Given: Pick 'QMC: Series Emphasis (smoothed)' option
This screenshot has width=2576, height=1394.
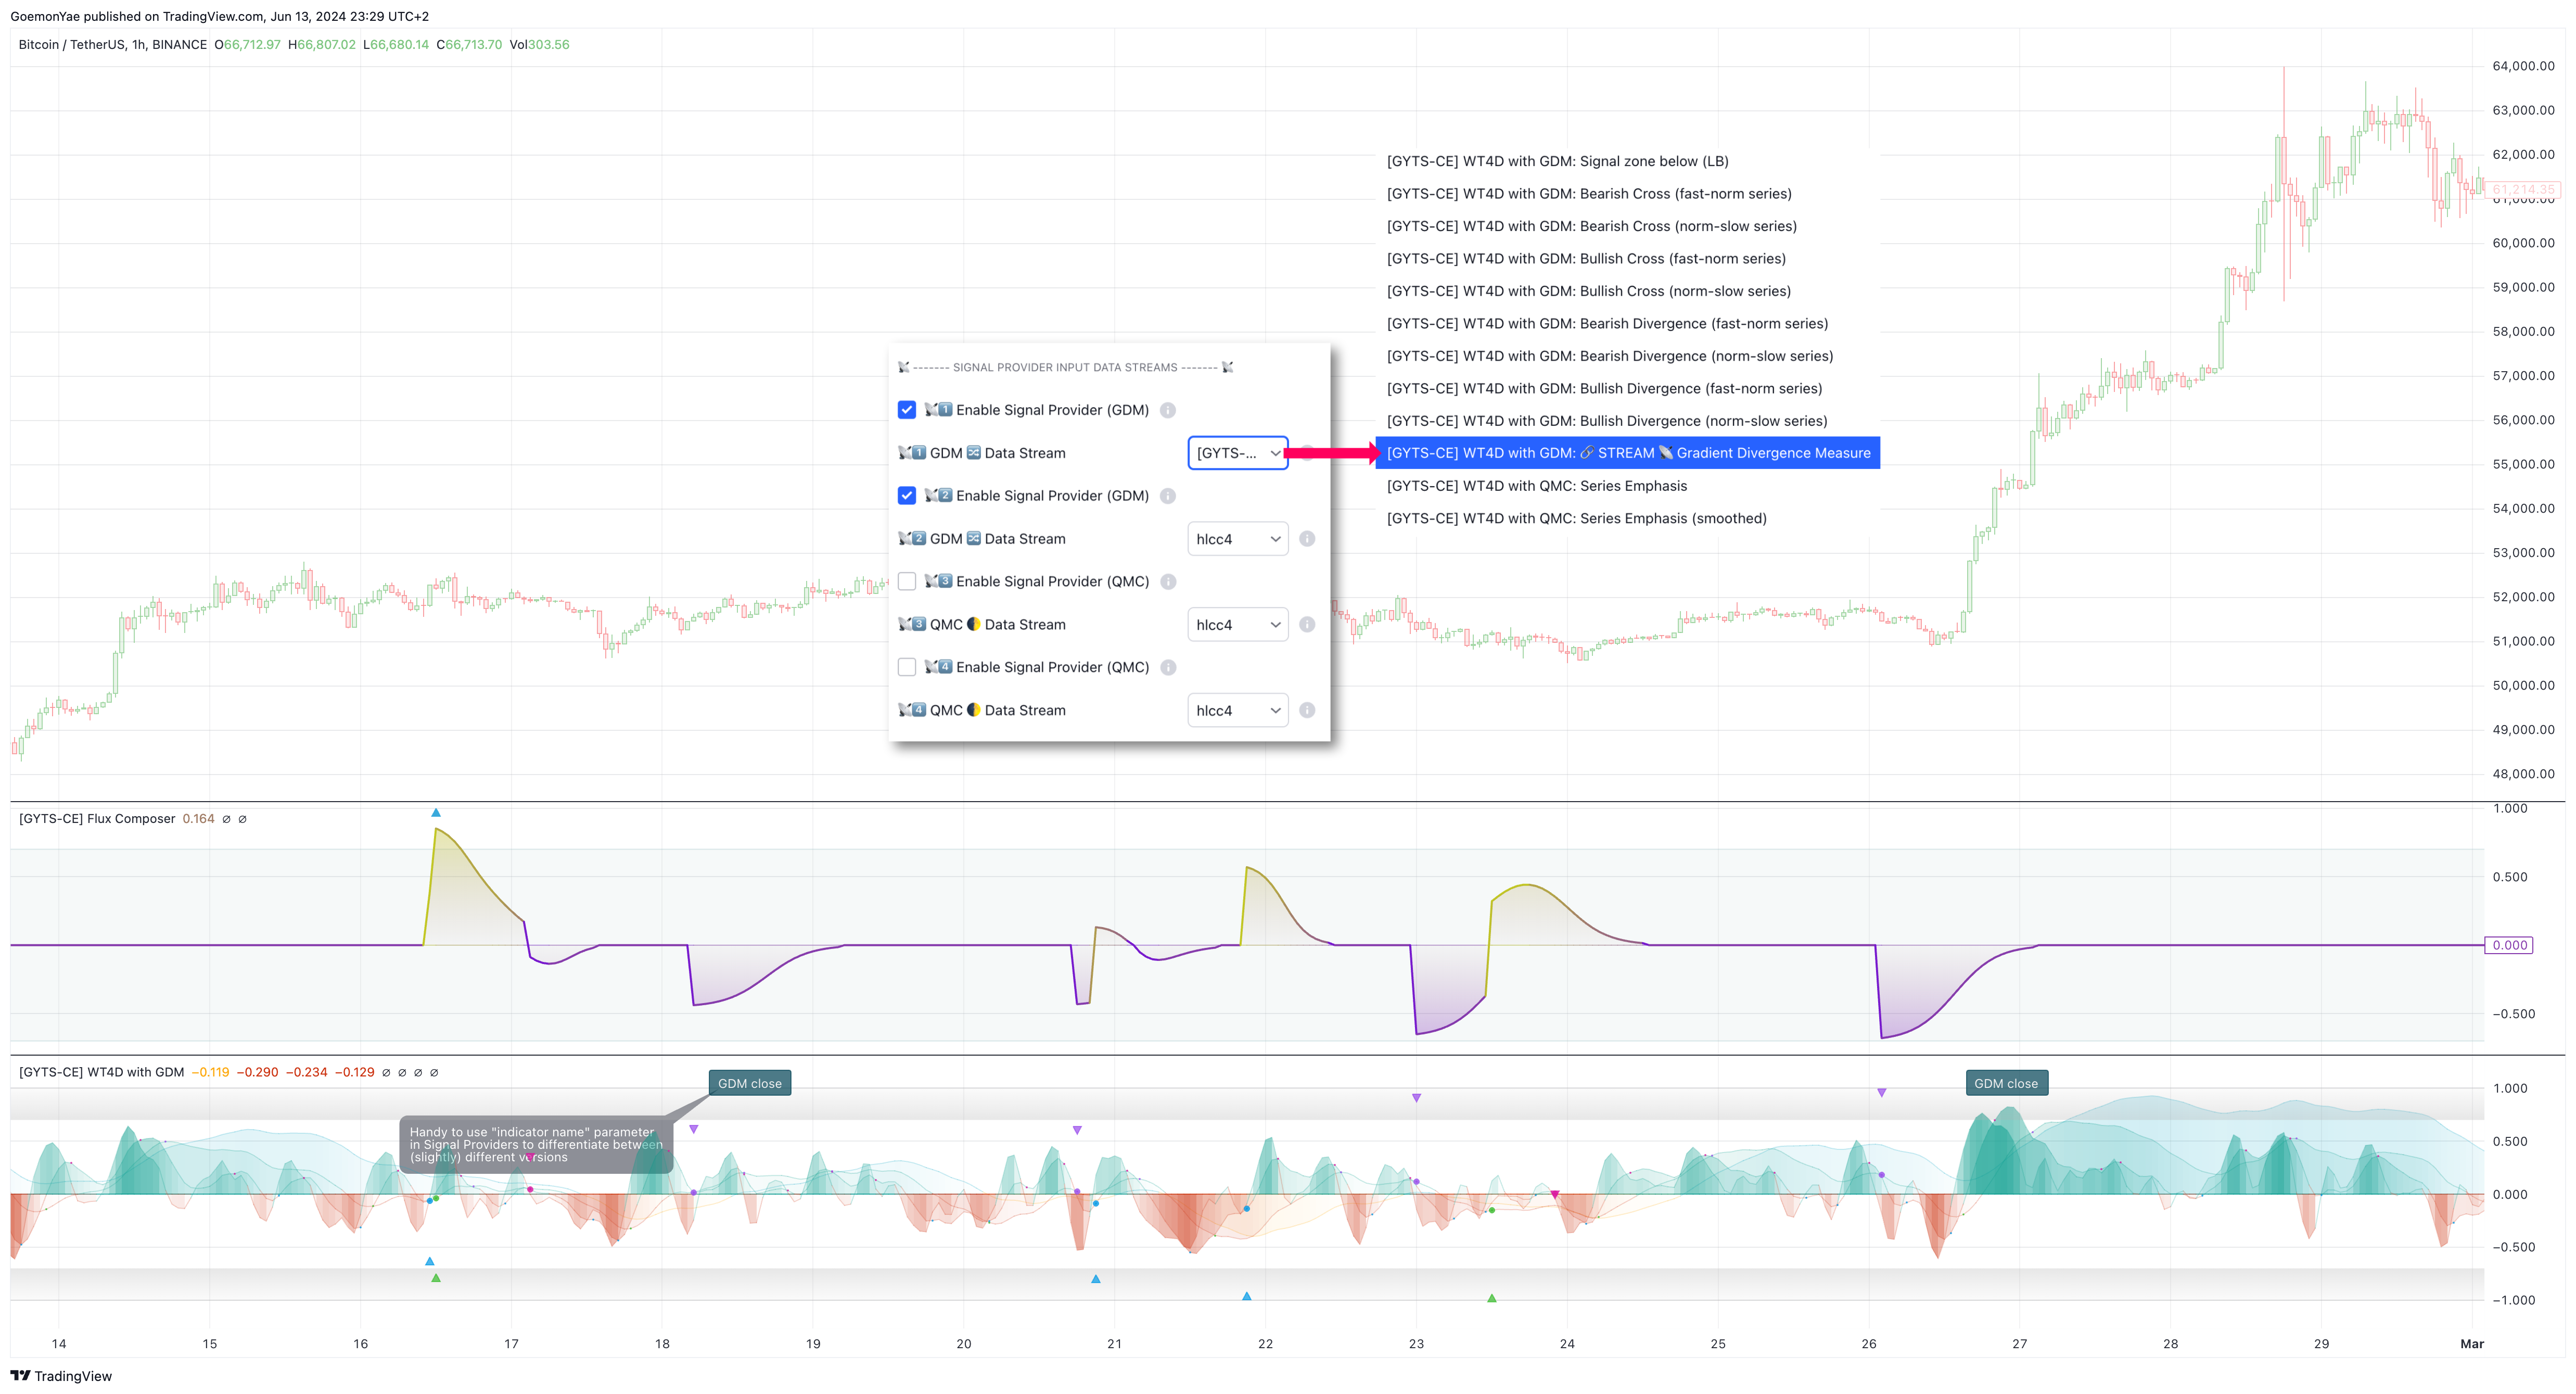Looking at the screenshot, I should [x=1628, y=518].
